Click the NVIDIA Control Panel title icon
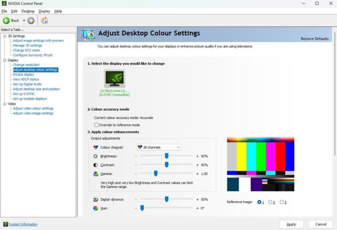The height and width of the screenshot is (230, 337). point(4,3)
